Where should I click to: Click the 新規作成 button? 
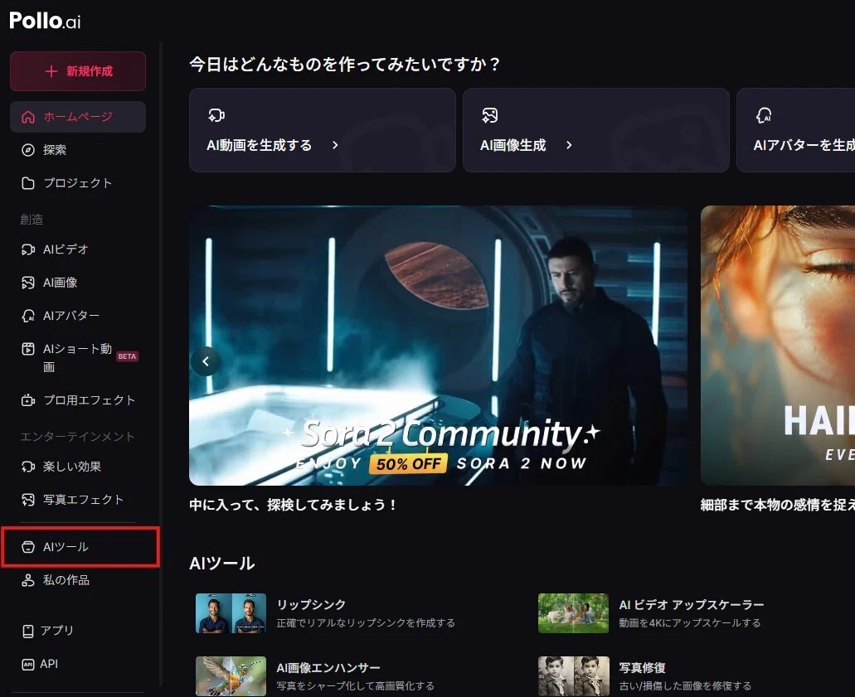click(x=78, y=71)
